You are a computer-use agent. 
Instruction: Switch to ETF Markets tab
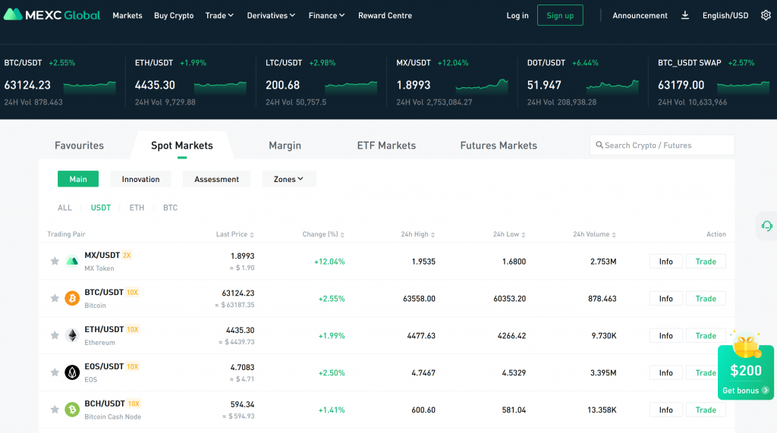[x=386, y=145]
